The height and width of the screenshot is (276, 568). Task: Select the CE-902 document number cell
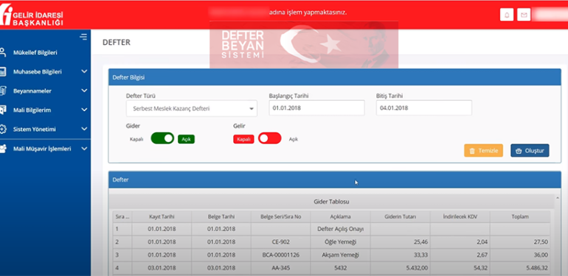click(281, 241)
